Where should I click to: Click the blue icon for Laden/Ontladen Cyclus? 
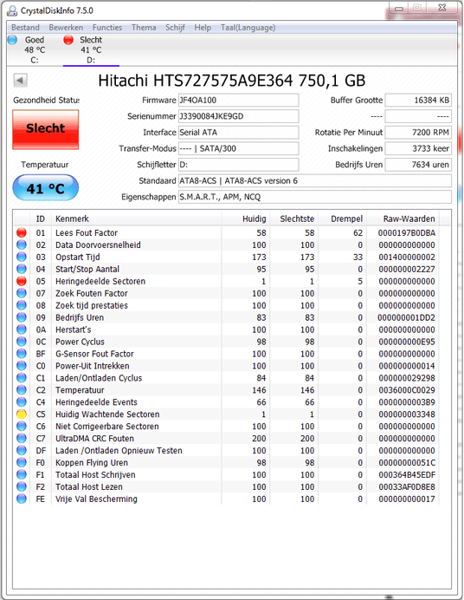22,378
